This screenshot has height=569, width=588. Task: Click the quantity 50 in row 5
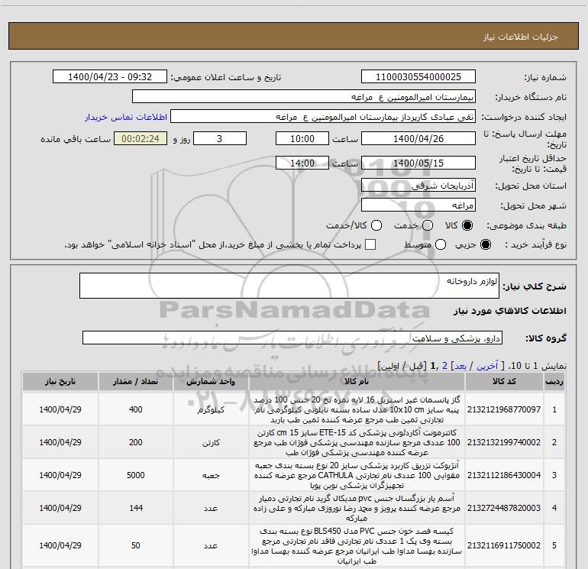[136, 545]
